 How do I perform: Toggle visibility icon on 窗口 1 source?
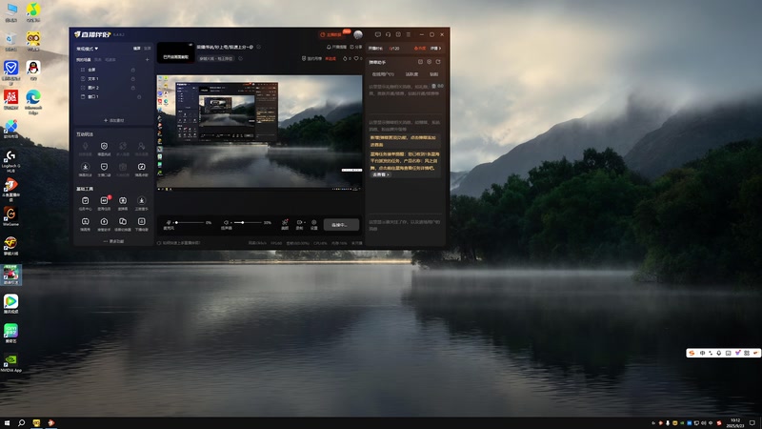pos(139,97)
